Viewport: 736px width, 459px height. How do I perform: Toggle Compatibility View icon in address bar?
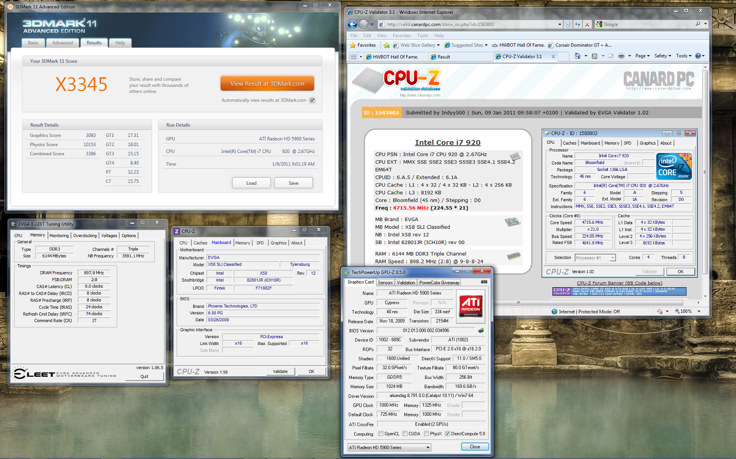(x=568, y=24)
